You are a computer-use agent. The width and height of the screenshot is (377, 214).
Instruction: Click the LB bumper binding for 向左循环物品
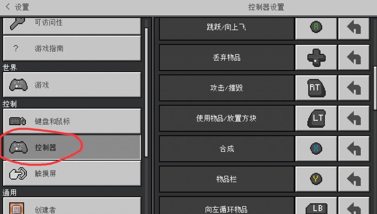click(x=316, y=205)
